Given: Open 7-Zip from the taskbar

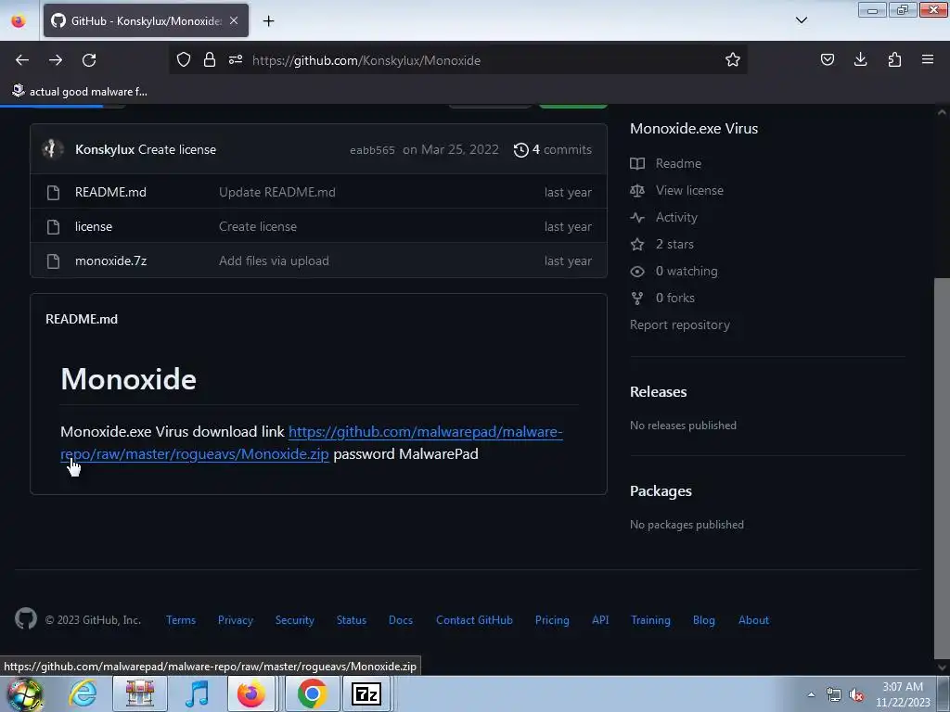Looking at the screenshot, I should (x=366, y=693).
